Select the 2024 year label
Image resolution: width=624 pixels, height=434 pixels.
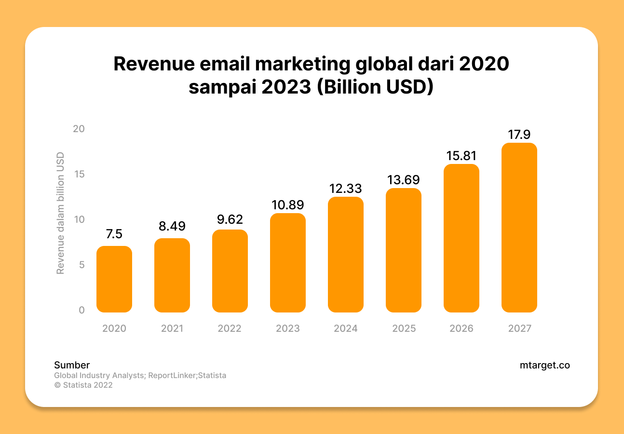tap(345, 328)
